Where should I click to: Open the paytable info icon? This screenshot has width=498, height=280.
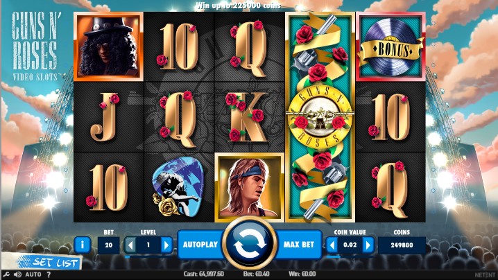[83, 245]
